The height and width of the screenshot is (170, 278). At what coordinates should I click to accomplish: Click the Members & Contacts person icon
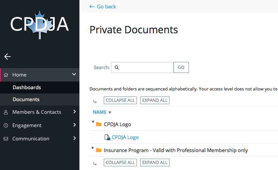[x=6, y=112]
